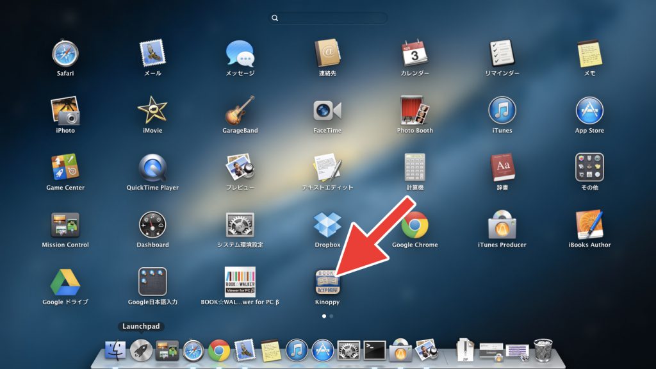Open iTunes from the Launchpad grid

pos(502,110)
